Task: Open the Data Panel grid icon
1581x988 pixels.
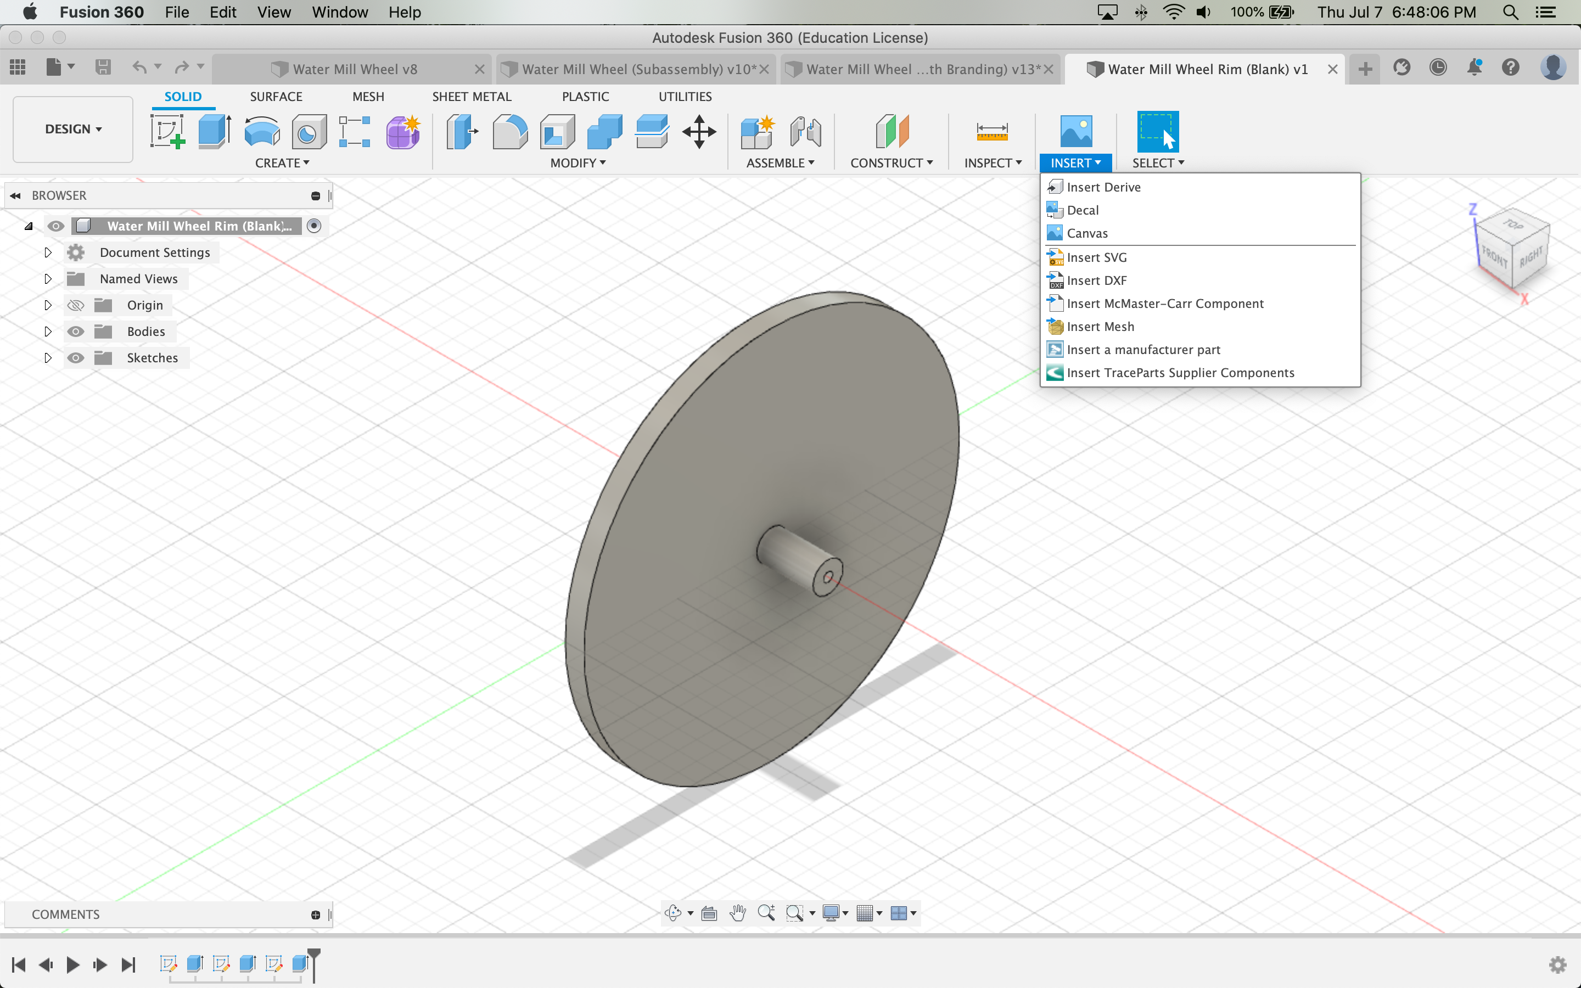Action: (18, 66)
